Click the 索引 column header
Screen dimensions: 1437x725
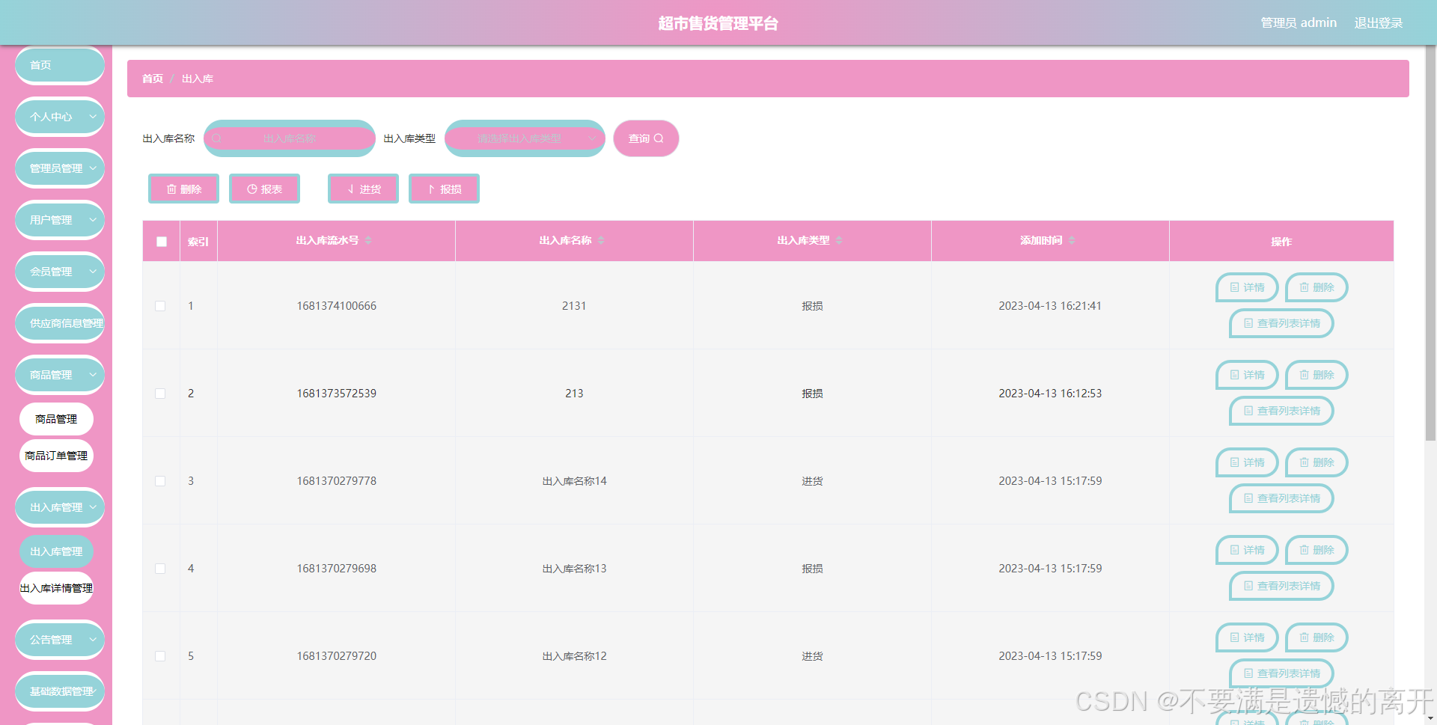(x=198, y=242)
